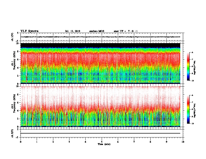Click the time axis tick label "10"
Screen dimensions: 206x159
[183, 142]
